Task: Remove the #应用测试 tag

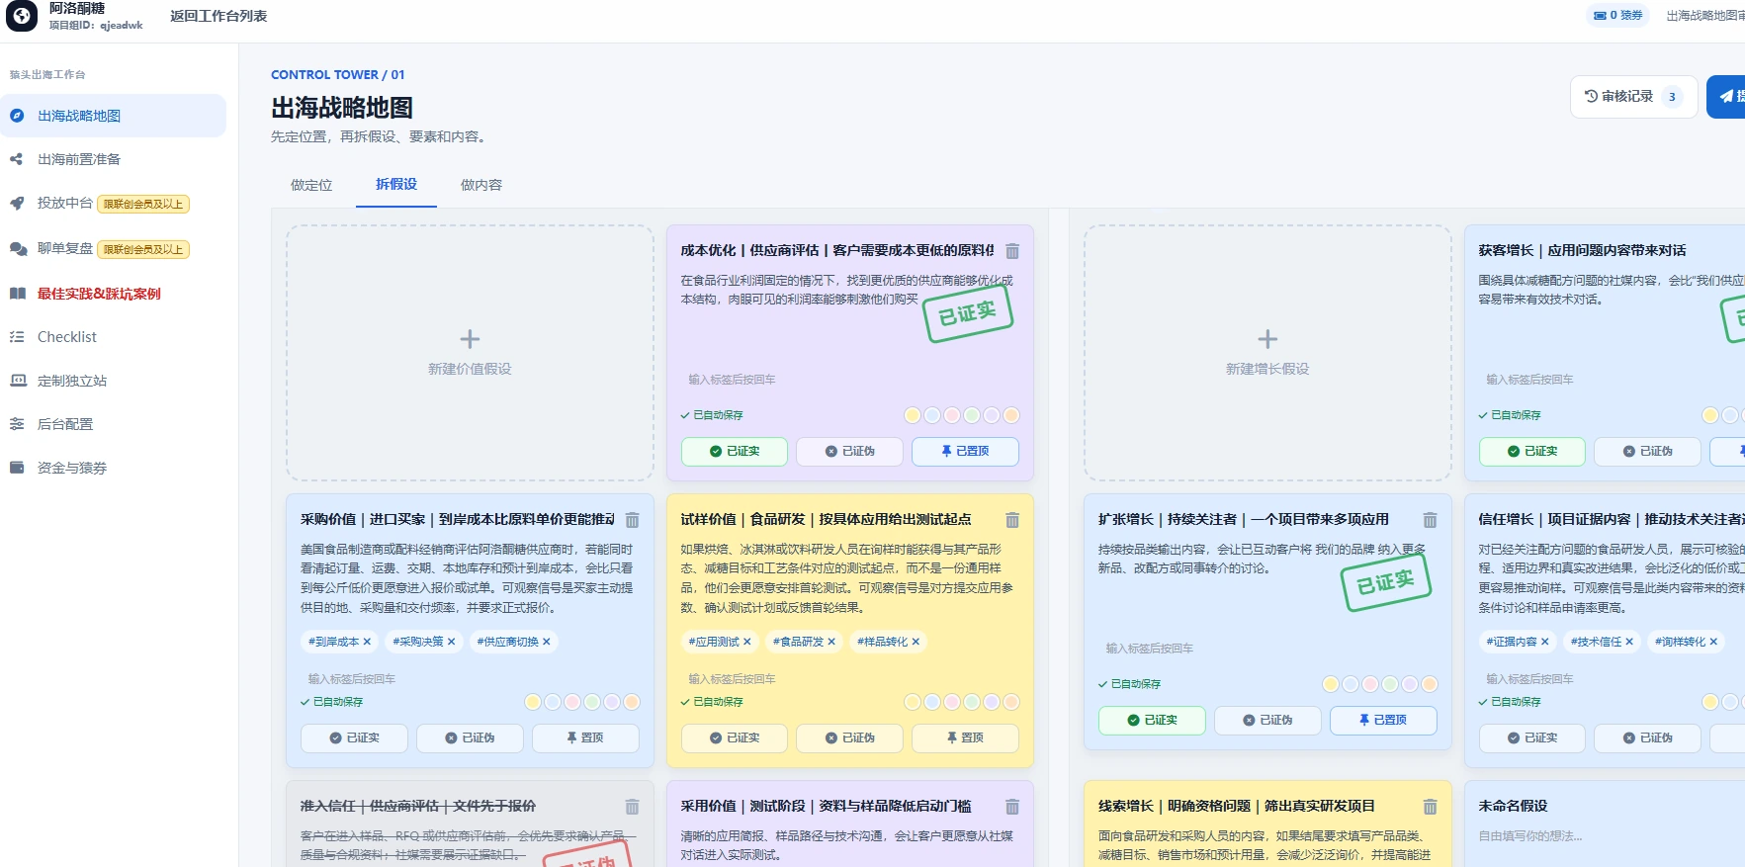Action: [x=746, y=642]
